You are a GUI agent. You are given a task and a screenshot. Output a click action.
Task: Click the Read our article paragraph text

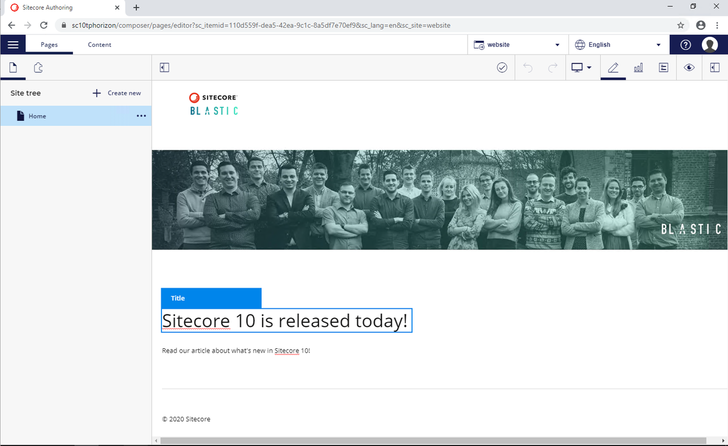(236, 351)
